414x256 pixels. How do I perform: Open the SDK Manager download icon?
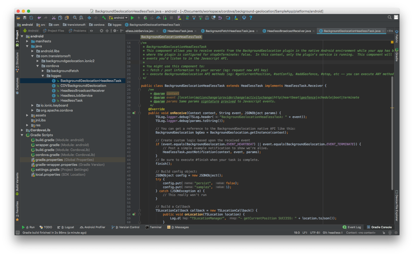point(236,18)
